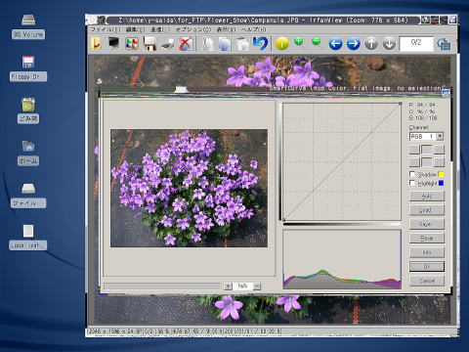Viewport: 469px width, 352px height.
Task: Open the ごみ箱 trash desktop icon
Action: [28, 110]
